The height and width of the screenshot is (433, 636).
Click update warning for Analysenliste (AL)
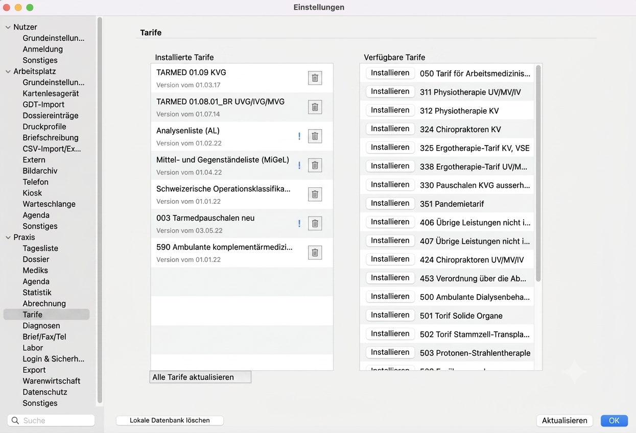pos(299,136)
